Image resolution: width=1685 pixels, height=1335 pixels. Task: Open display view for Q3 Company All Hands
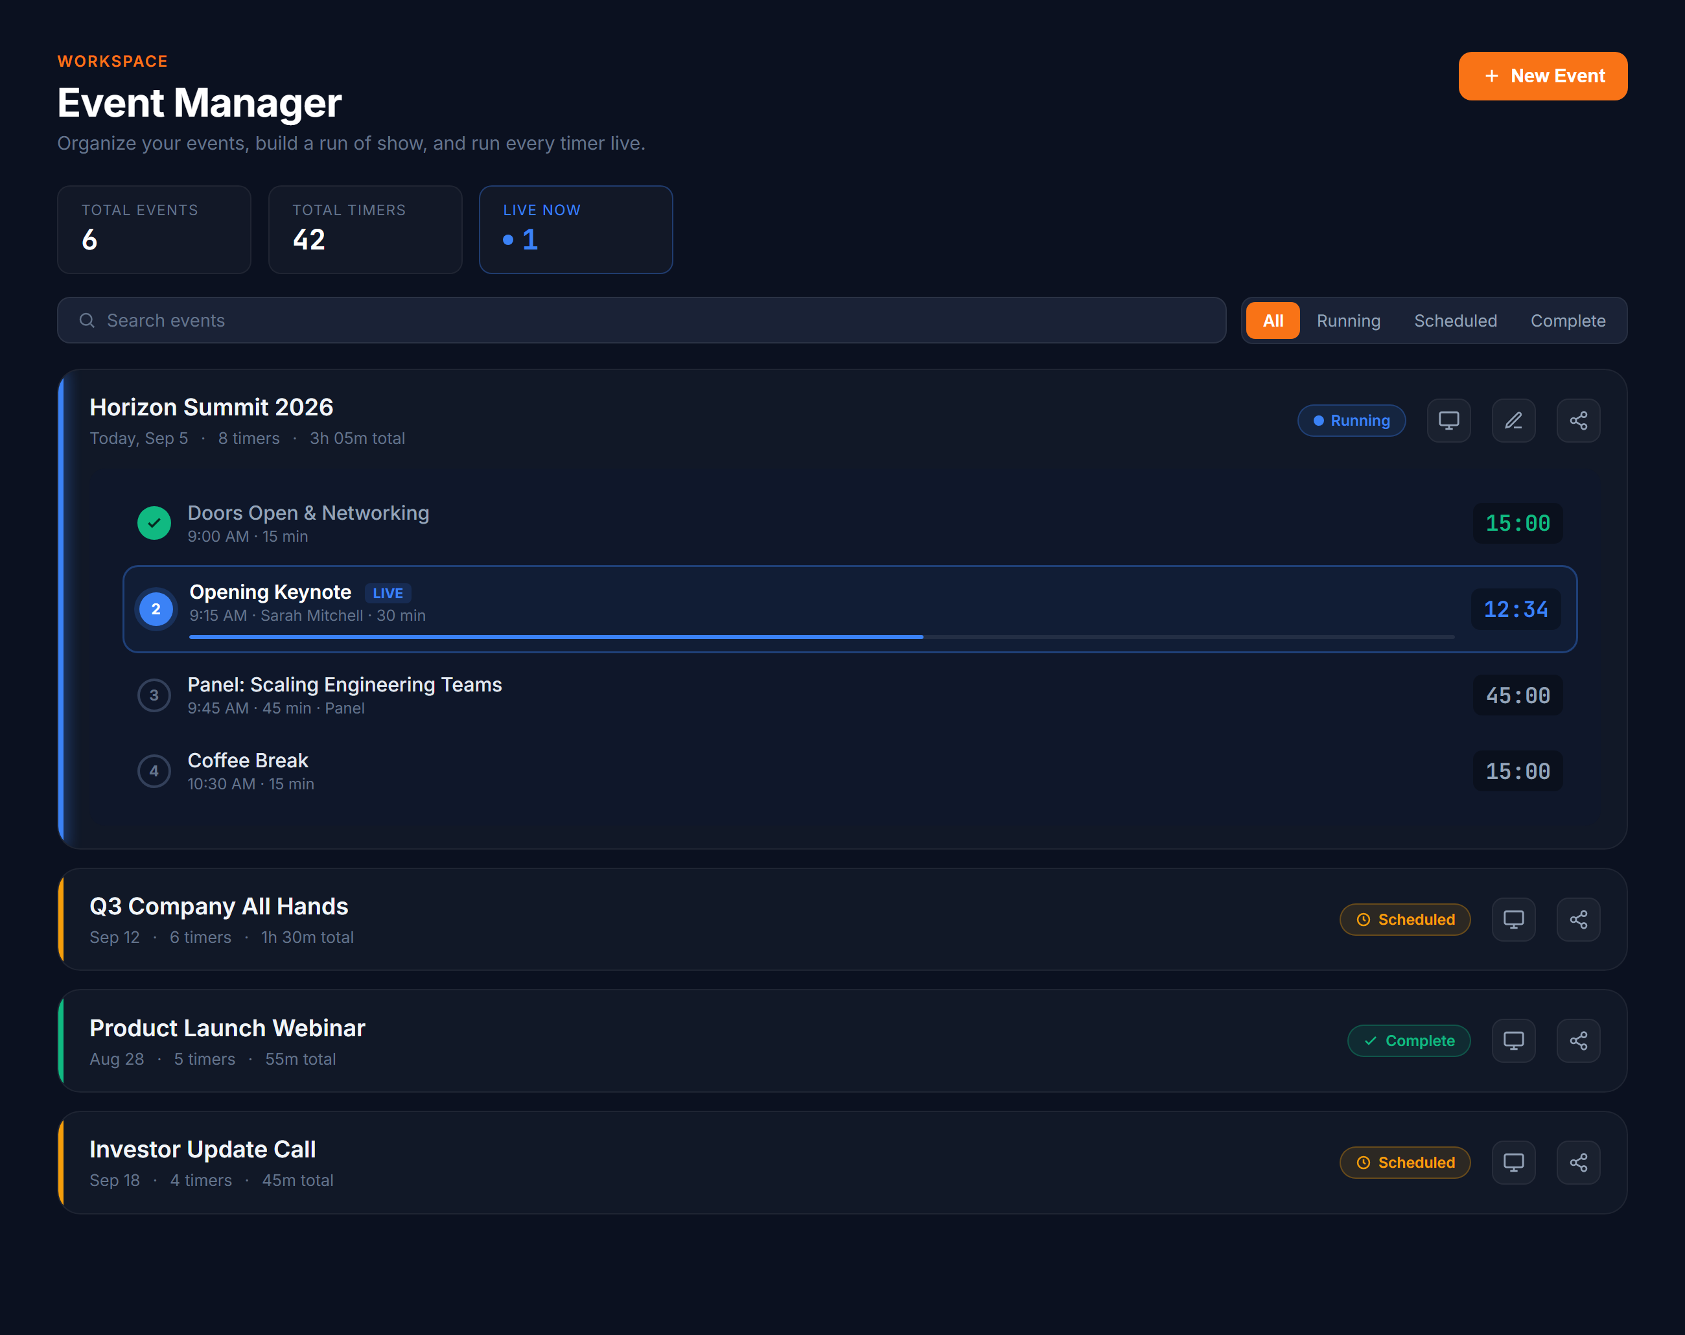pos(1513,919)
